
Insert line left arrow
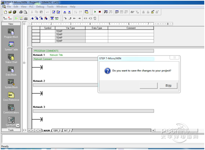coord(75,18)
